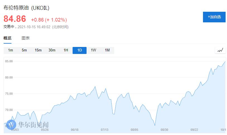Screen dimensions: 227x135
Task: Switch chart to 1M monthly interval
Action: point(107,50)
